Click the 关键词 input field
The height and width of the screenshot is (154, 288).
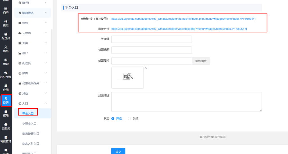[151, 39]
